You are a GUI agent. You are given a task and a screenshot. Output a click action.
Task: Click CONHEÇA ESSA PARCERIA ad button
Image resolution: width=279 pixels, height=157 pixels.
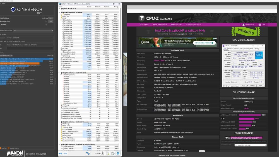tap(204, 43)
